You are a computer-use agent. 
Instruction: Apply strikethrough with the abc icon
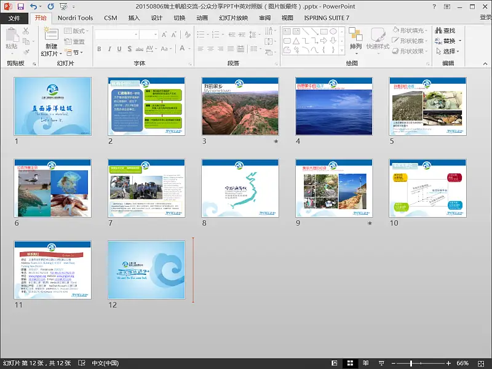click(x=140, y=49)
